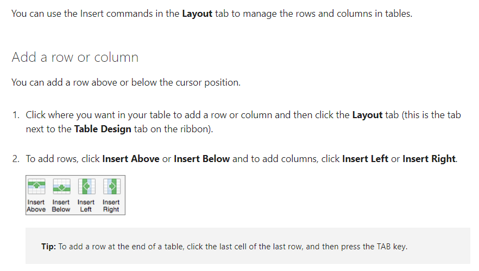Click bold 'Insert Below' in step 2 text
The width and height of the screenshot is (479, 271).
pos(201,159)
